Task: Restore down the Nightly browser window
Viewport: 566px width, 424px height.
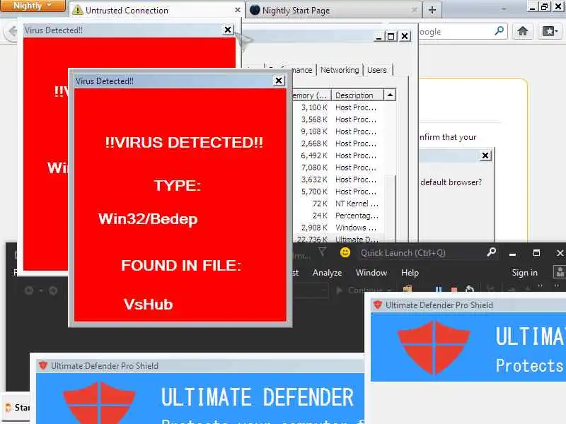Action: [545, 6]
